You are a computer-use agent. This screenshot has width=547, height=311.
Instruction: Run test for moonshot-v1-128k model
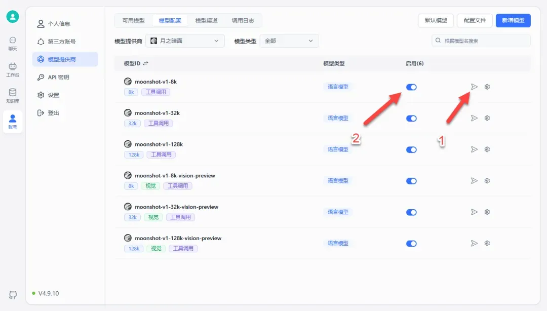point(474,149)
